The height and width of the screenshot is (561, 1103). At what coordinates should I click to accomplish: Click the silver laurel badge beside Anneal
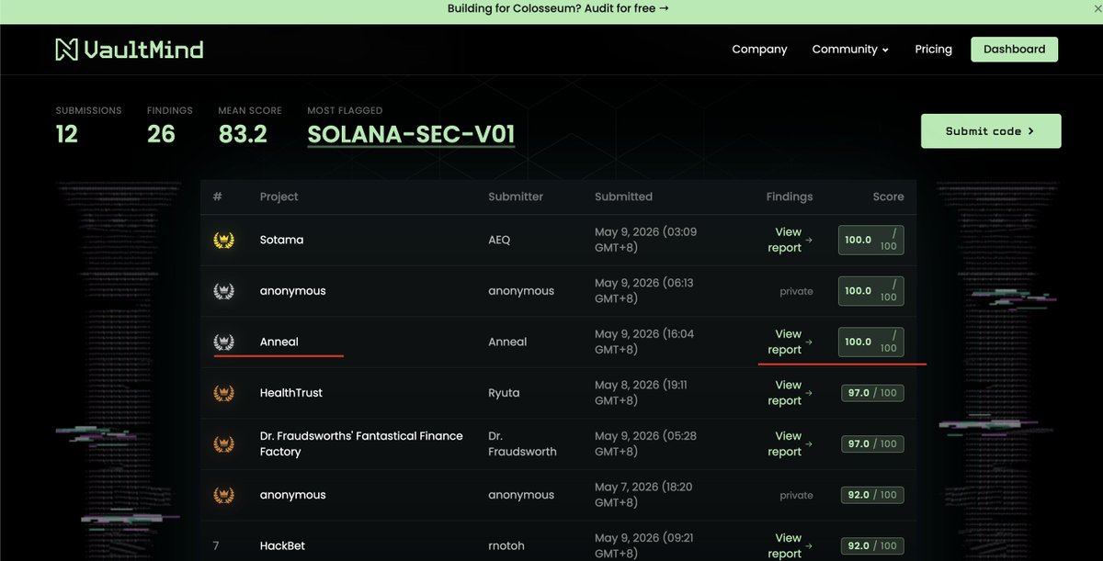point(222,342)
